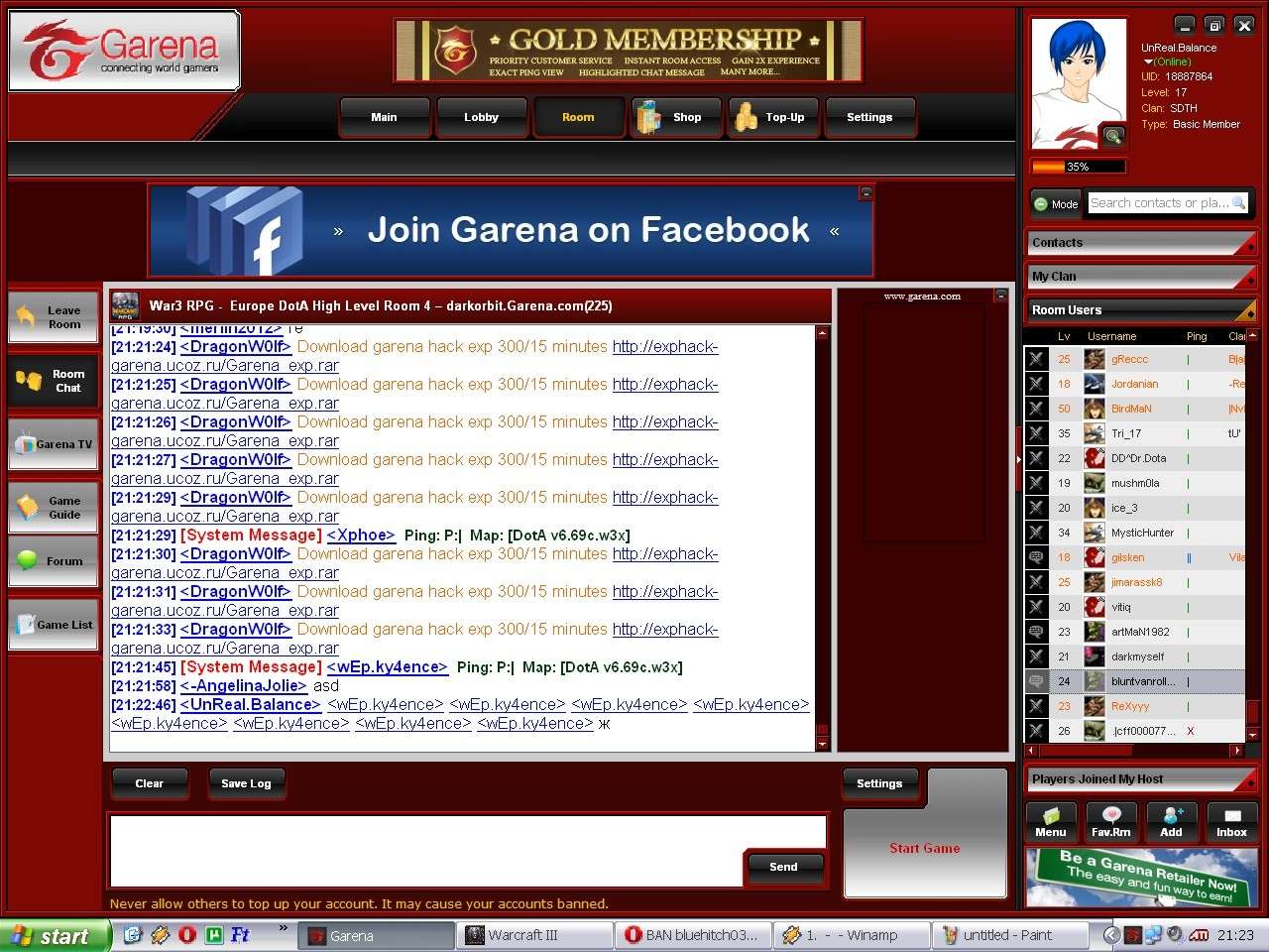
Task: Click the search magnifier in contacts search
Action: coord(1238,202)
